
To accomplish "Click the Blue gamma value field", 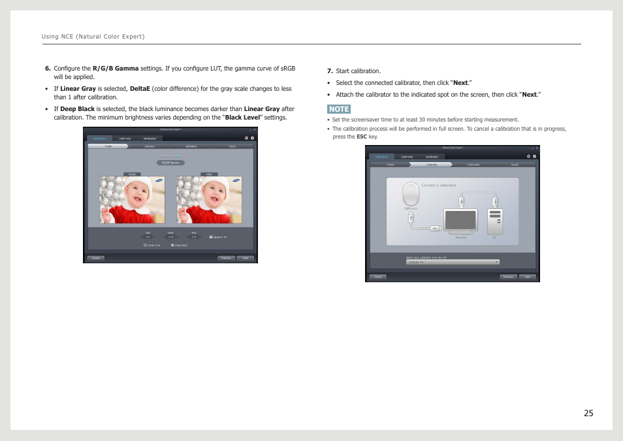I will pos(194,237).
